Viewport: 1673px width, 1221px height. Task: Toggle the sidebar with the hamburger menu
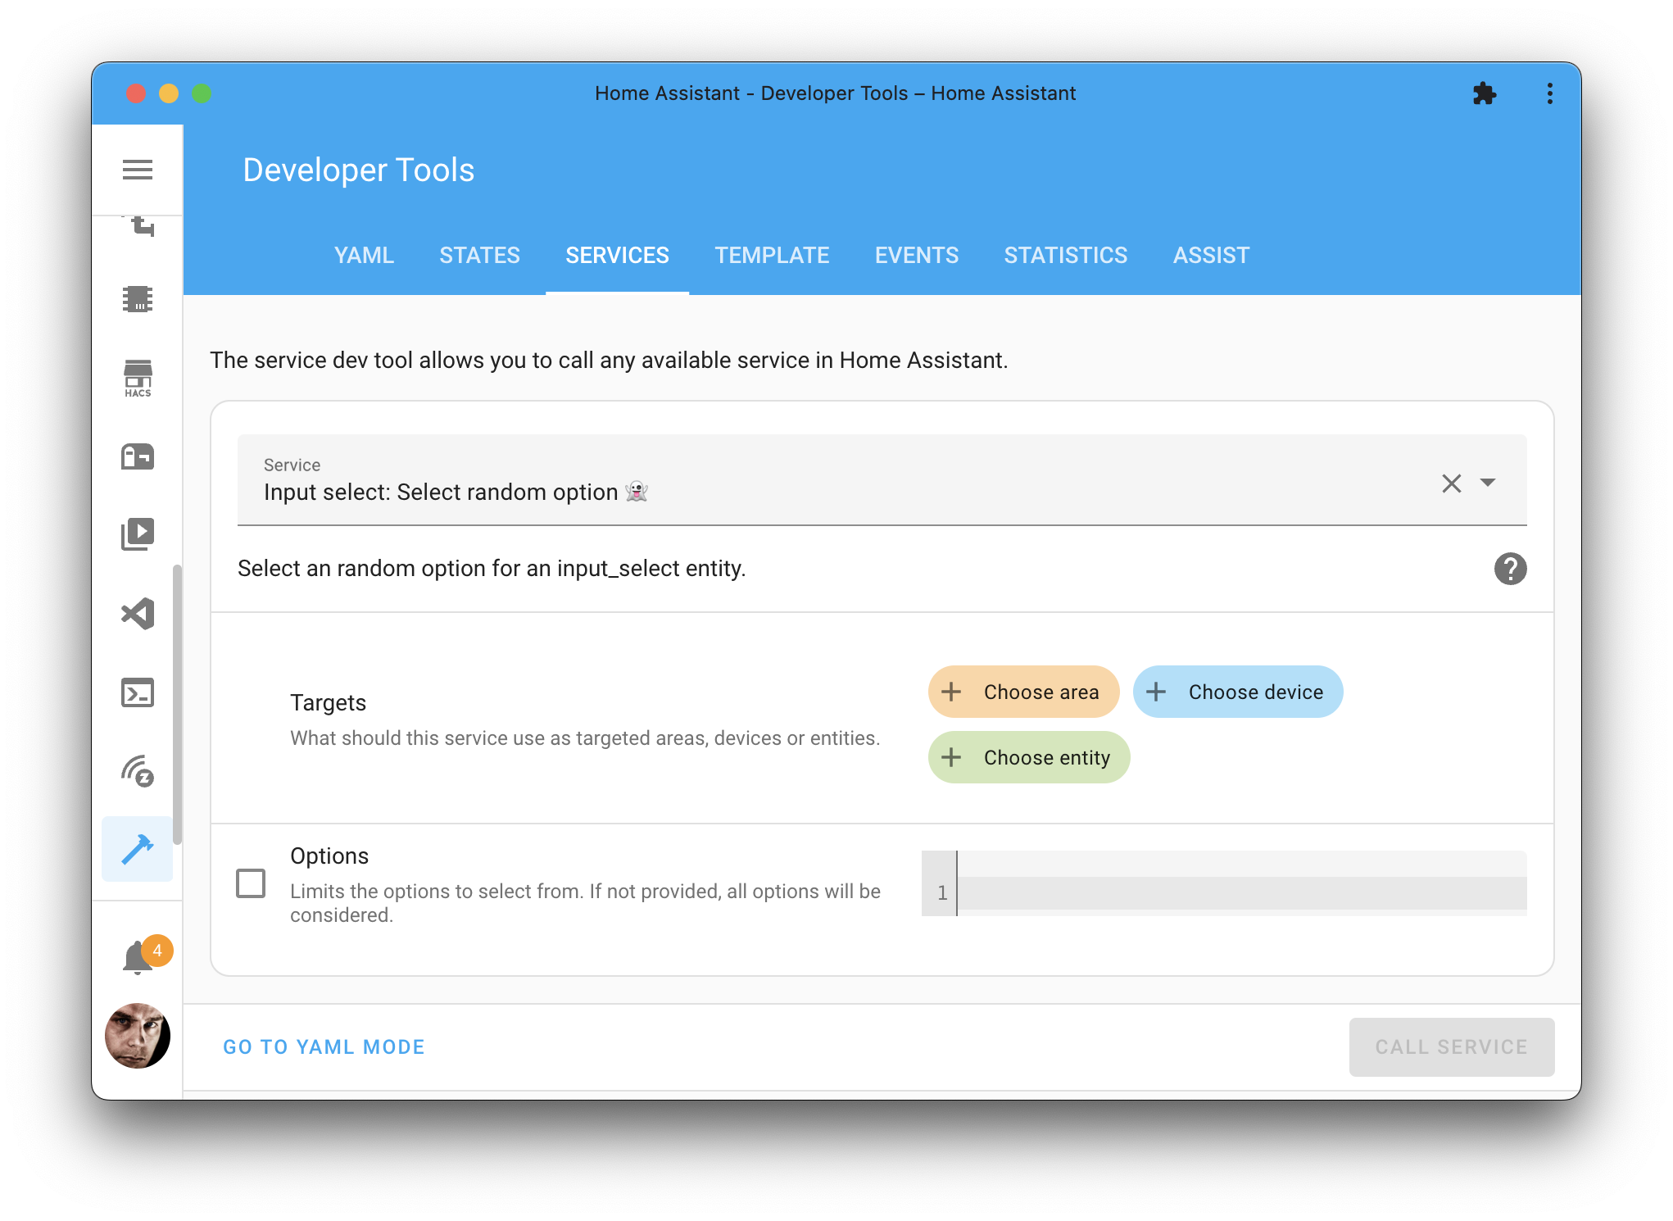pyautogui.click(x=138, y=170)
